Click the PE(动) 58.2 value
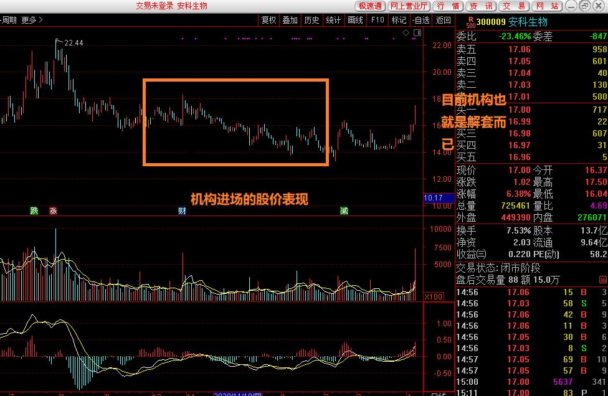 point(598,254)
